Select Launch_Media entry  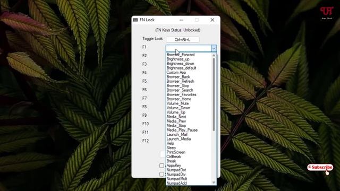tap(178, 139)
